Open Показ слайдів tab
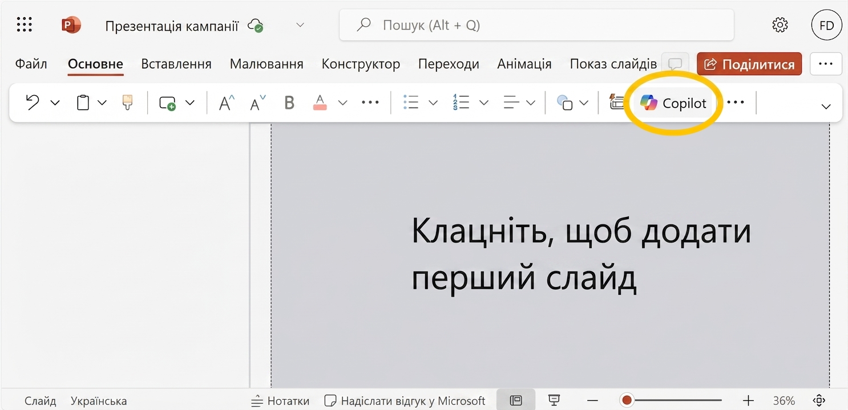 [613, 64]
